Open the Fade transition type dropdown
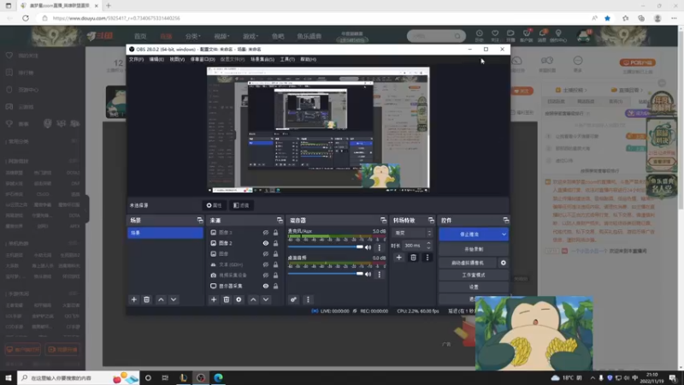The image size is (684, 385). [x=413, y=233]
